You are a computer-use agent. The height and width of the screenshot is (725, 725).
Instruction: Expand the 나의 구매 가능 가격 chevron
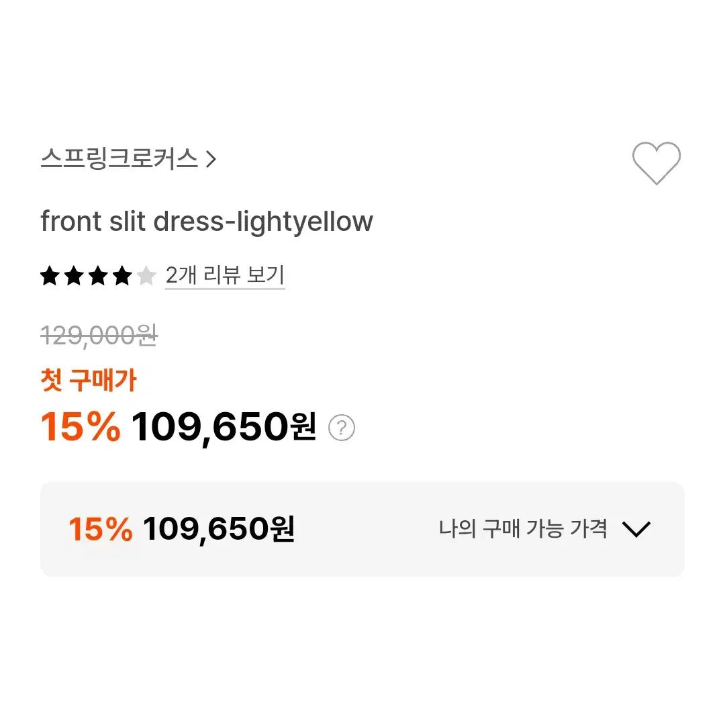point(636,529)
